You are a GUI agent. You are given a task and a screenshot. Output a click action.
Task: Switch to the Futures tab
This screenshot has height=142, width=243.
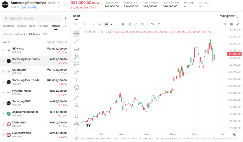click(x=43, y=26)
